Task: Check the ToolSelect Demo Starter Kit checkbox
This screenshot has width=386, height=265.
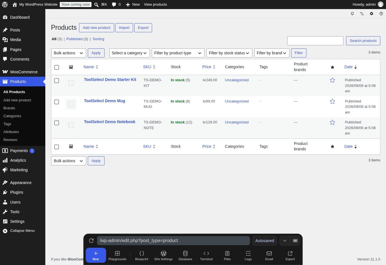Action: pos(57,81)
